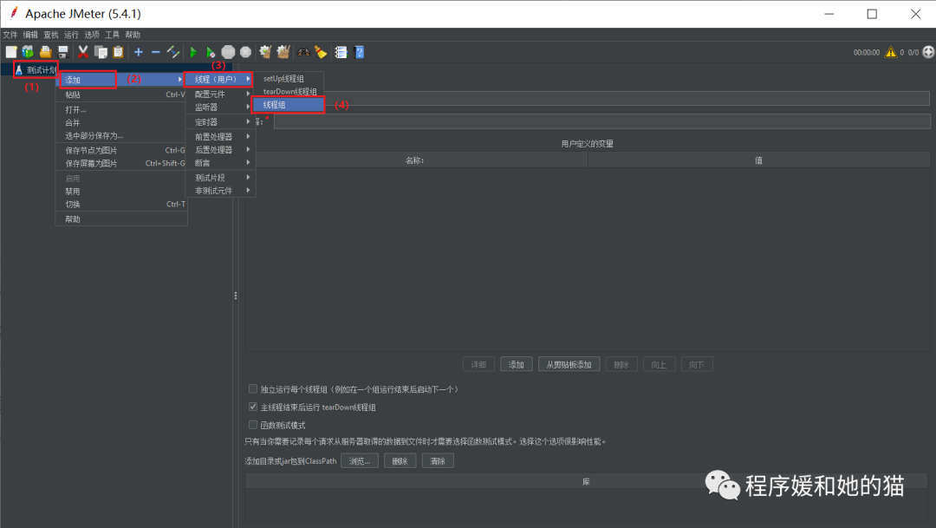This screenshot has height=528, width=936.
Task: Expand the 配置元件 submenu
Action: pos(219,94)
